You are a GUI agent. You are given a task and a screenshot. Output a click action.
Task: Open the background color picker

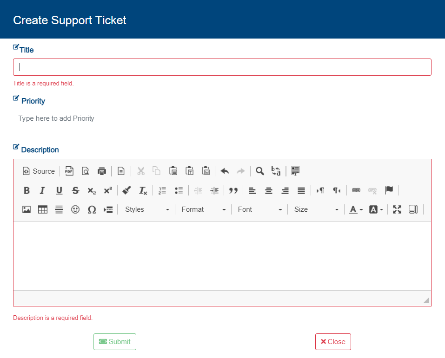376,209
